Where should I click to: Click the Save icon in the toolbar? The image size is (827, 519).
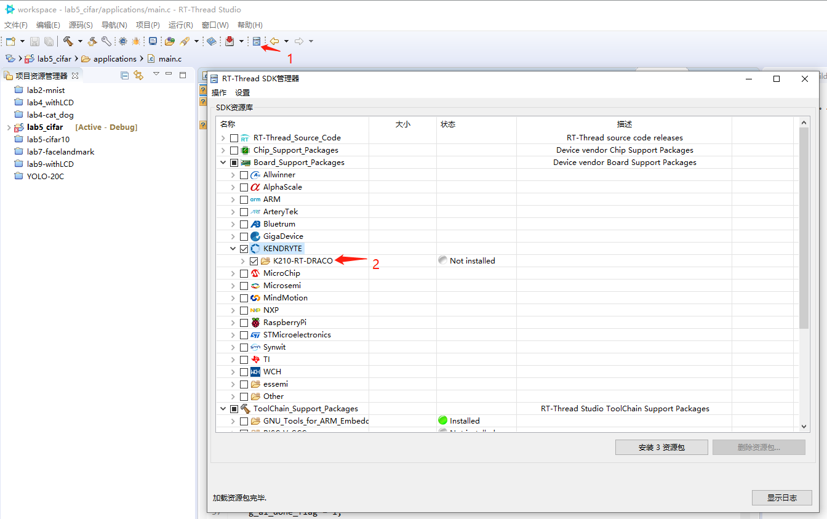(x=34, y=41)
